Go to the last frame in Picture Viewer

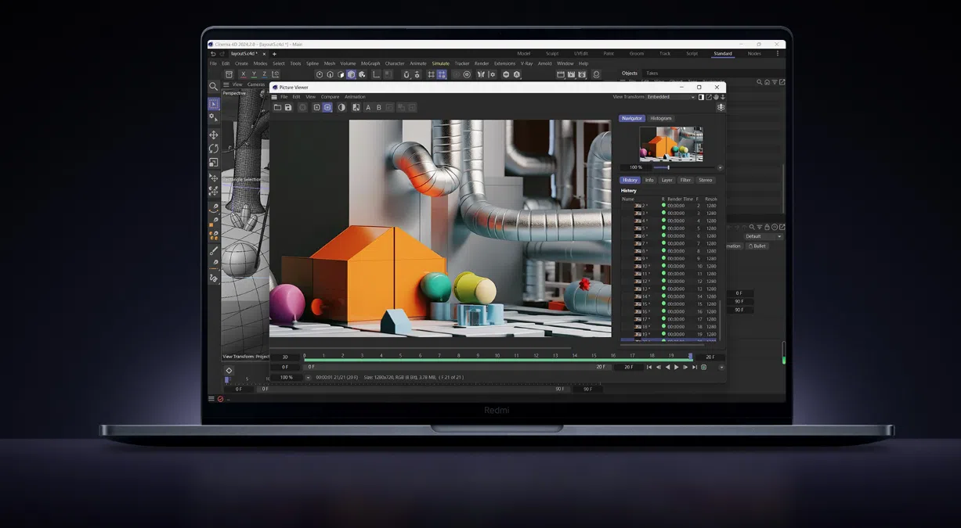coord(695,367)
